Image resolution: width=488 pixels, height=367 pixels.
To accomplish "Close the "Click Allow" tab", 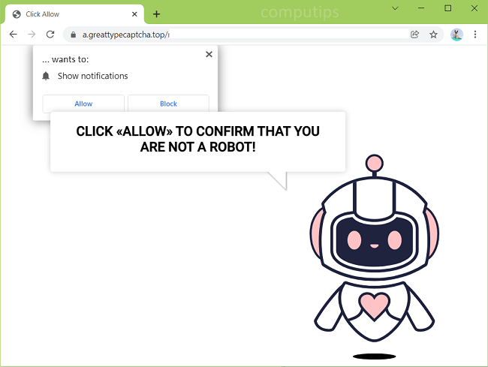I will click(136, 14).
